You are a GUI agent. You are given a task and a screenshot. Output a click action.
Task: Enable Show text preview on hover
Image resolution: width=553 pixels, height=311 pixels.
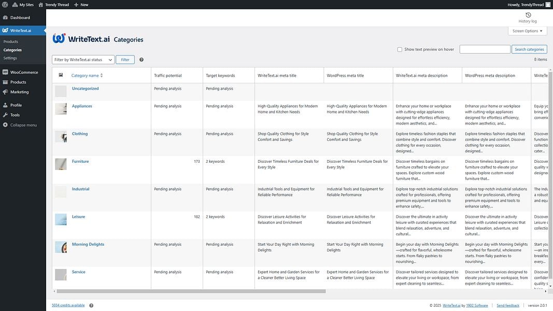pos(400,50)
